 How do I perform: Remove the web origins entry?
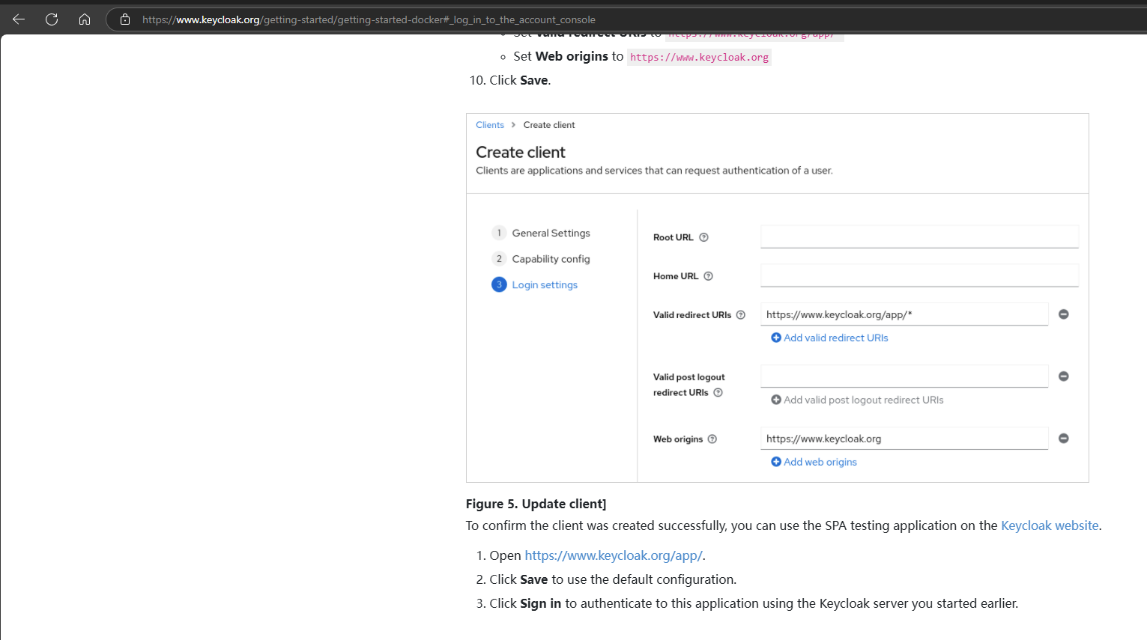[x=1063, y=439]
